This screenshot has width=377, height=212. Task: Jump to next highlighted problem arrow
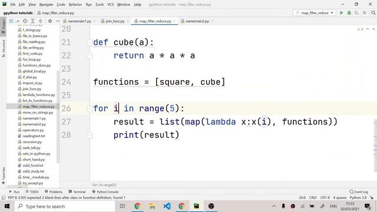(x=373, y=29)
